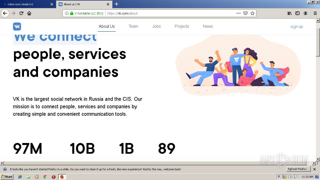Launch media player from taskbar
Screen dimensions: 320x180
tap(37, 177)
